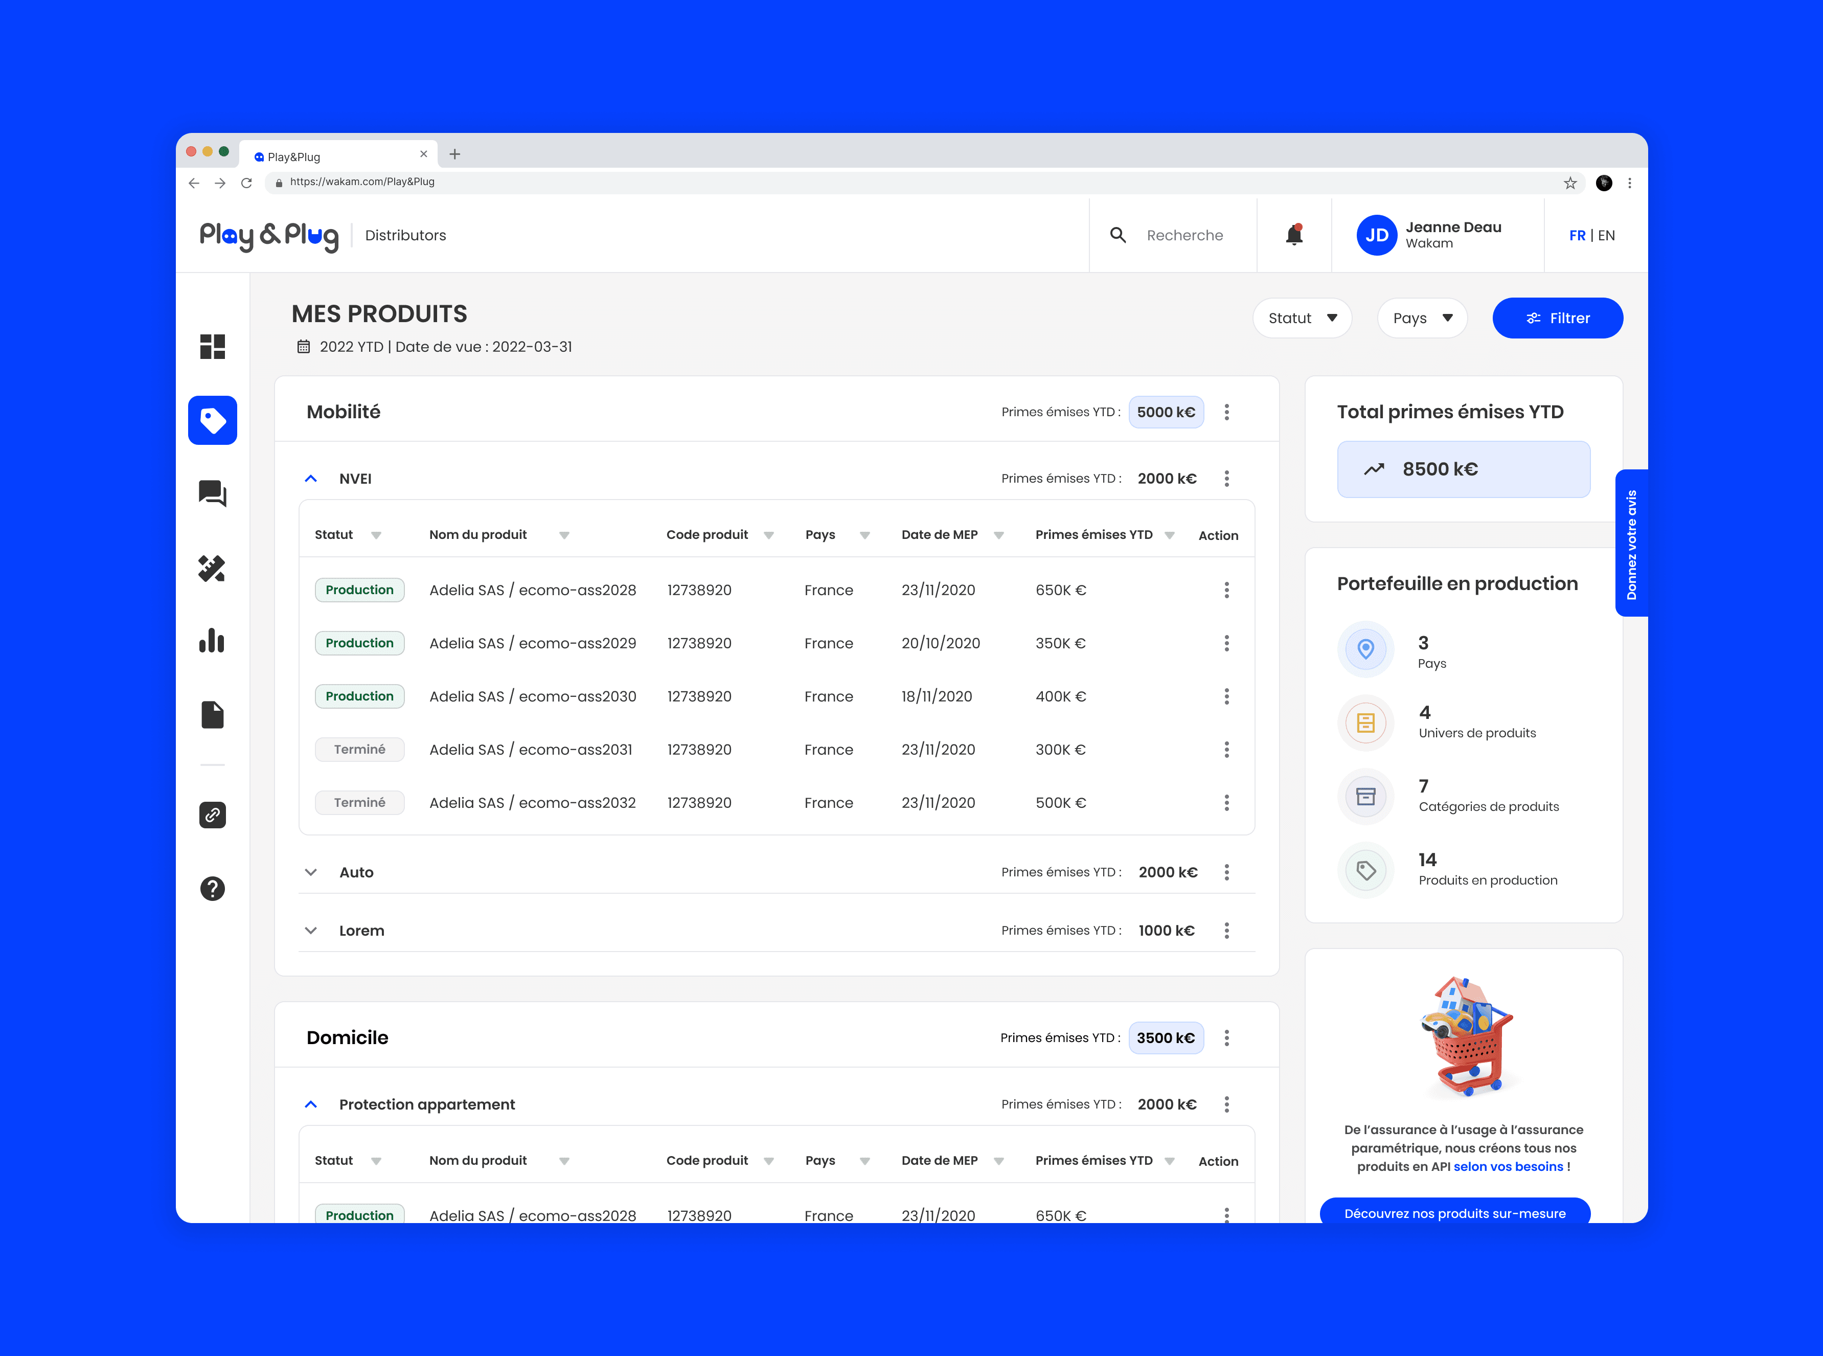Open Mobilité card three-dot menu

(x=1226, y=412)
